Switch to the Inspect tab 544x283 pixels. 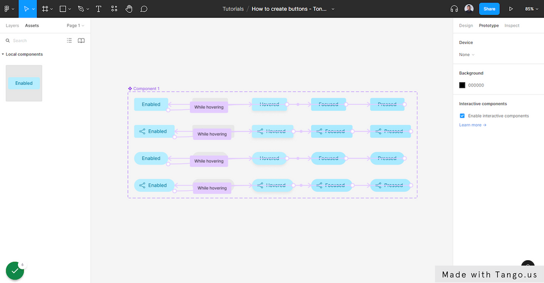point(511,26)
